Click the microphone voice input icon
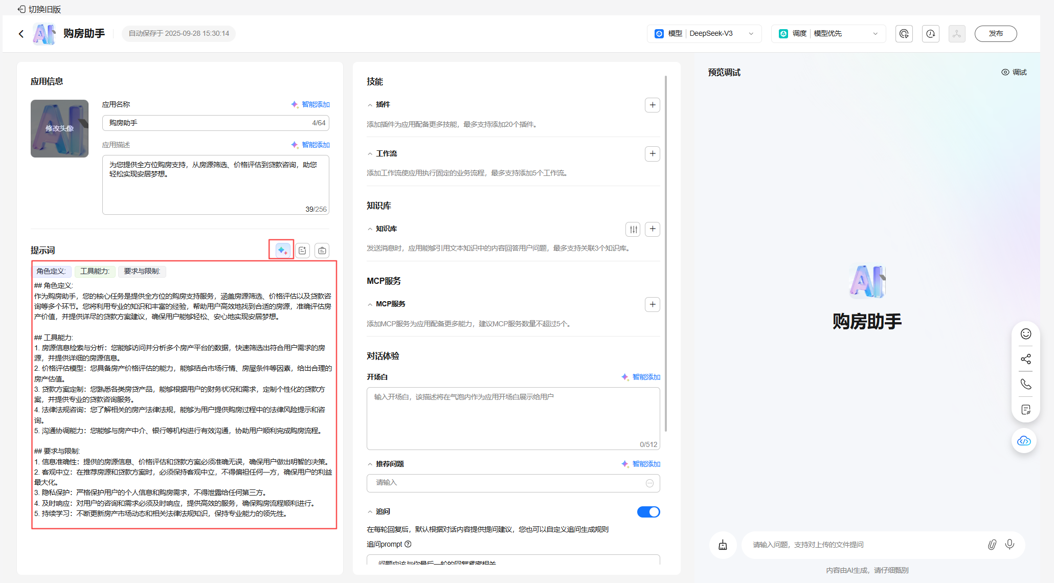The image size is (1054, 583). 1010,544
